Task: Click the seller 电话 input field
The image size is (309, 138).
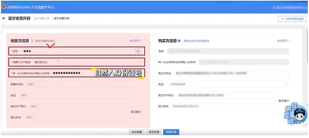Action: click(80, 95)
